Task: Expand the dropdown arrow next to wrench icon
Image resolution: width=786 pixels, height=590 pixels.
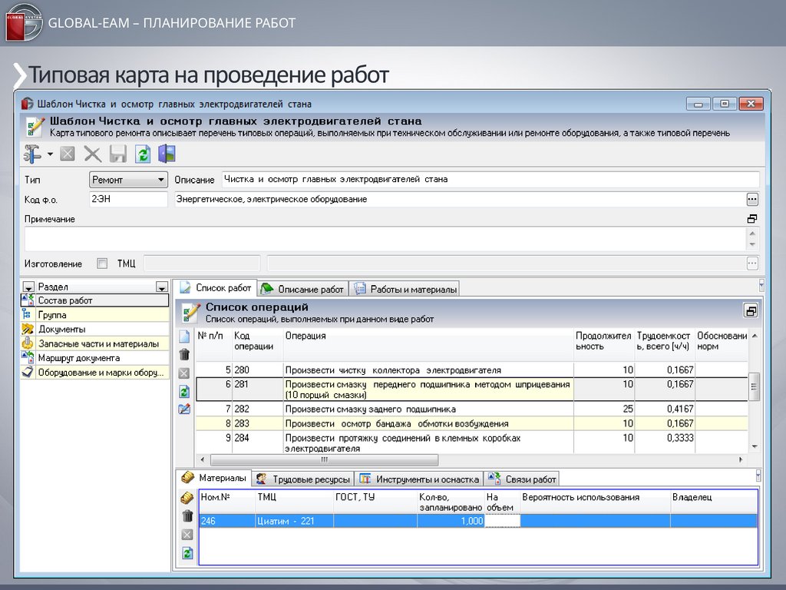Action: point(50,154)
